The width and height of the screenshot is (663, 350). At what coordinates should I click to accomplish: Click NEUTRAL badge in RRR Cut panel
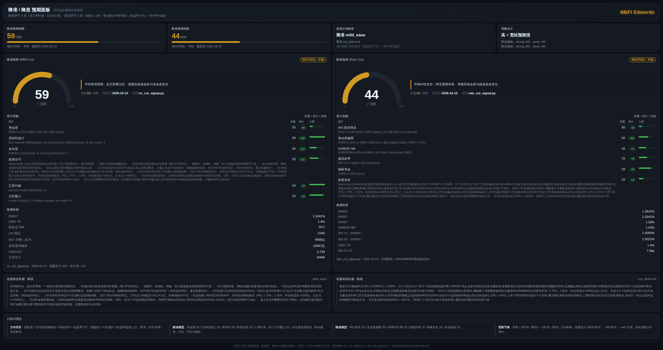tap(313, 60)
